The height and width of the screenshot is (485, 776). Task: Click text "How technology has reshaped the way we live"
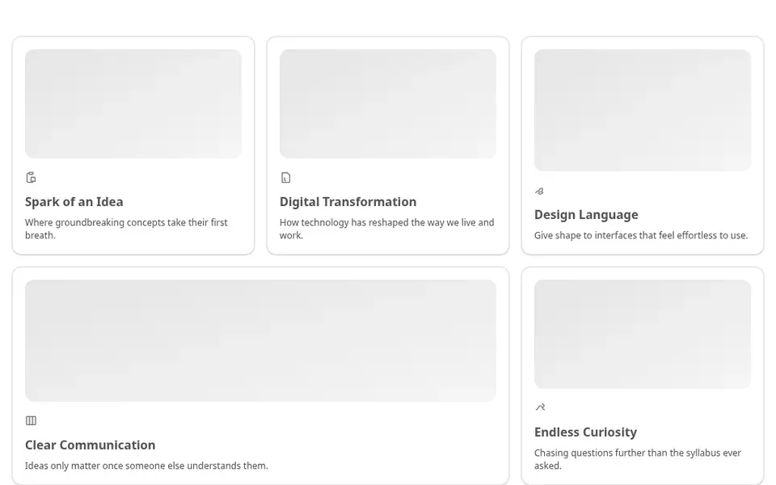[x=377, y=223]
